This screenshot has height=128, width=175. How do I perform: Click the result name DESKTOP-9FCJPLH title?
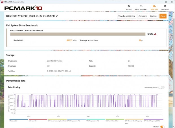tap(30, 16)
